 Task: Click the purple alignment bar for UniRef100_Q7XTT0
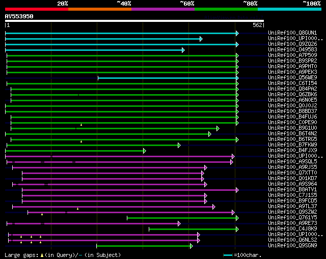coord(112,173)
